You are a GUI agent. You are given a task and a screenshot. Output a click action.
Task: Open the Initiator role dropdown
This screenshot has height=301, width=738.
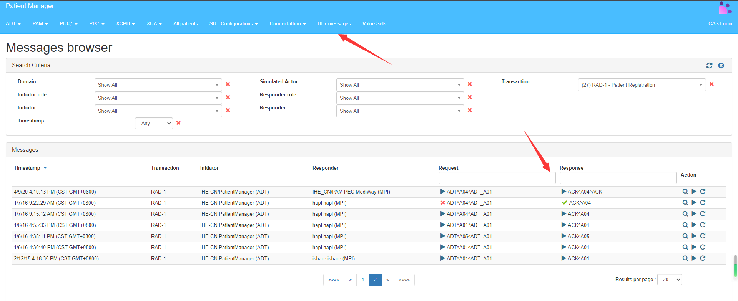click(x=158, y=98)
